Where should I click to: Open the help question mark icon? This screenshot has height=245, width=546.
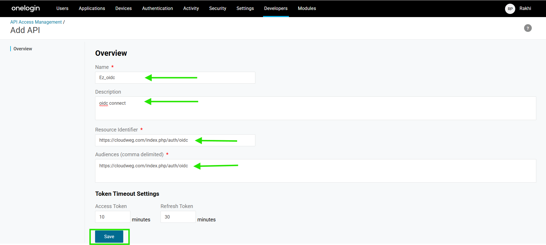(x=528, y=28)
